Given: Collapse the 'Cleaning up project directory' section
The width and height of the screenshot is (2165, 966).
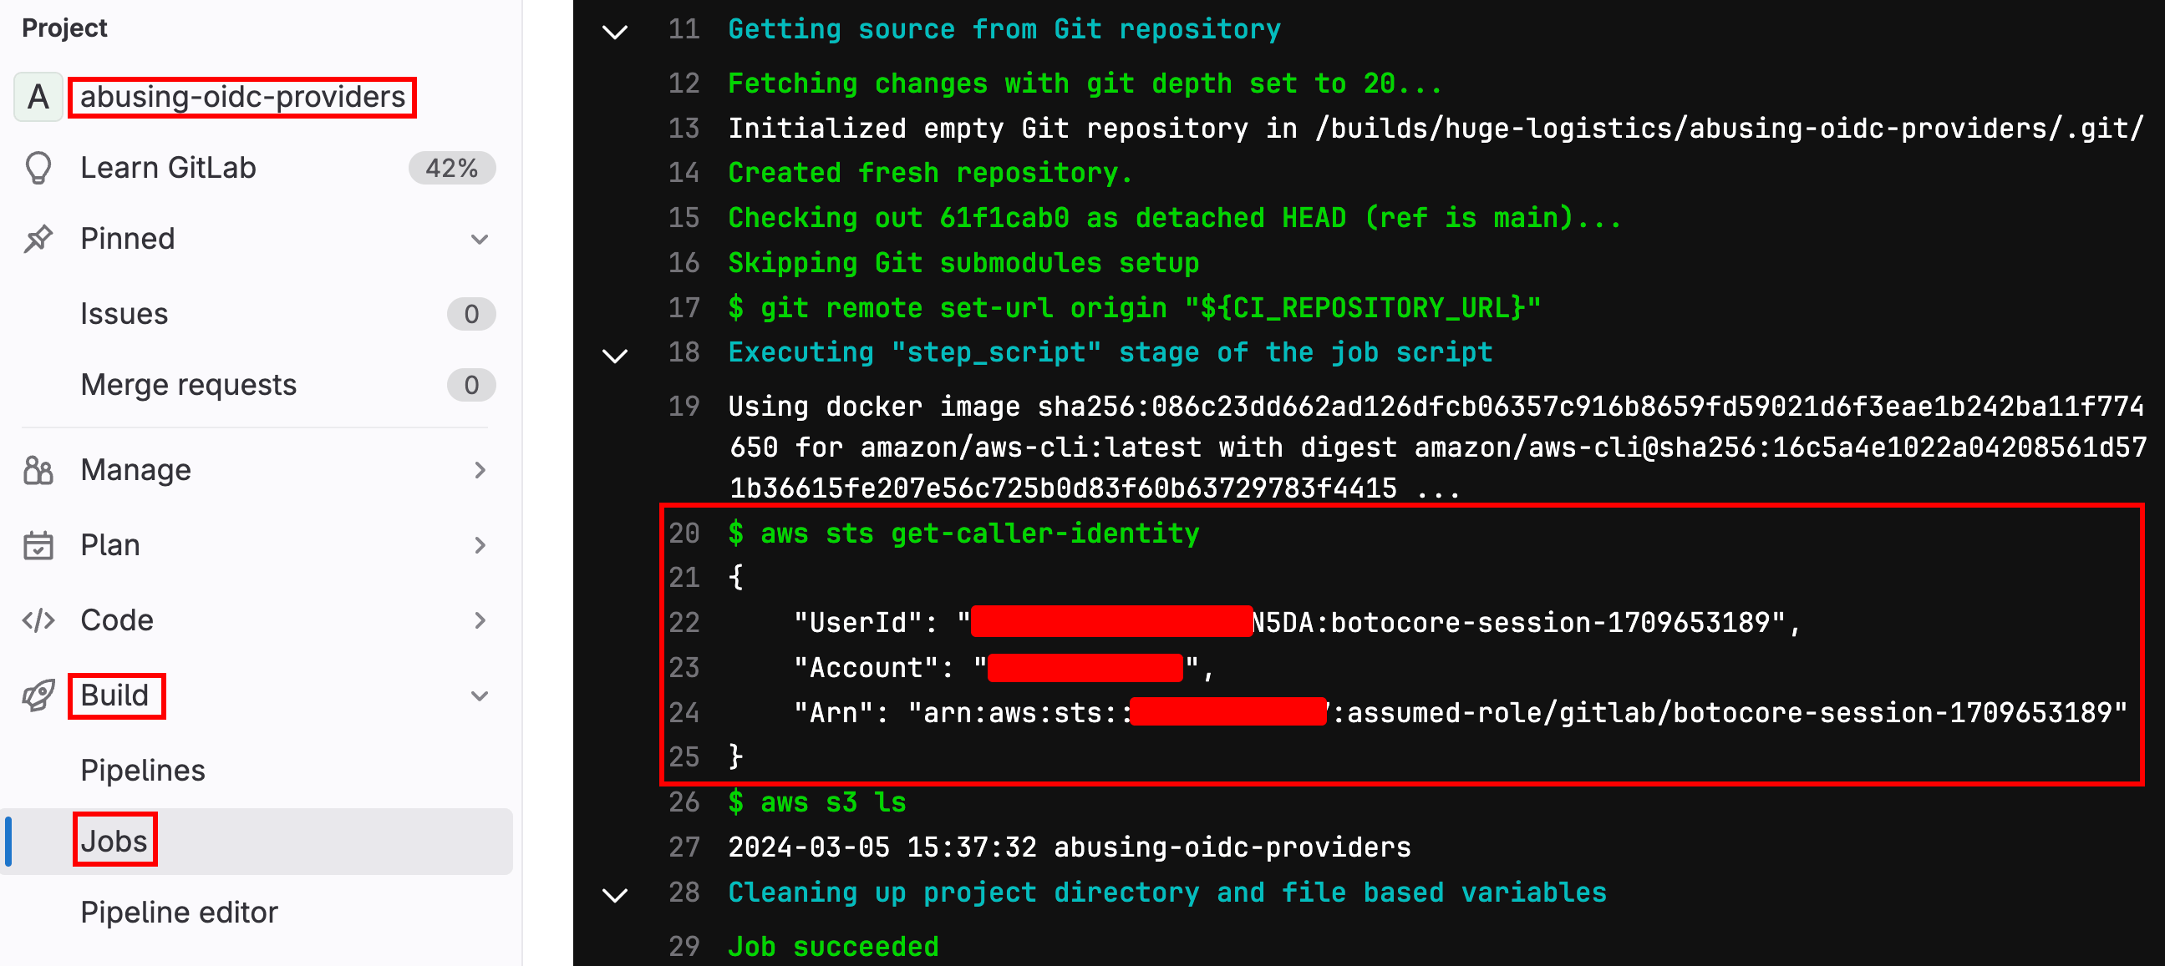Looking at the screenshot, I should click(615, 894).
